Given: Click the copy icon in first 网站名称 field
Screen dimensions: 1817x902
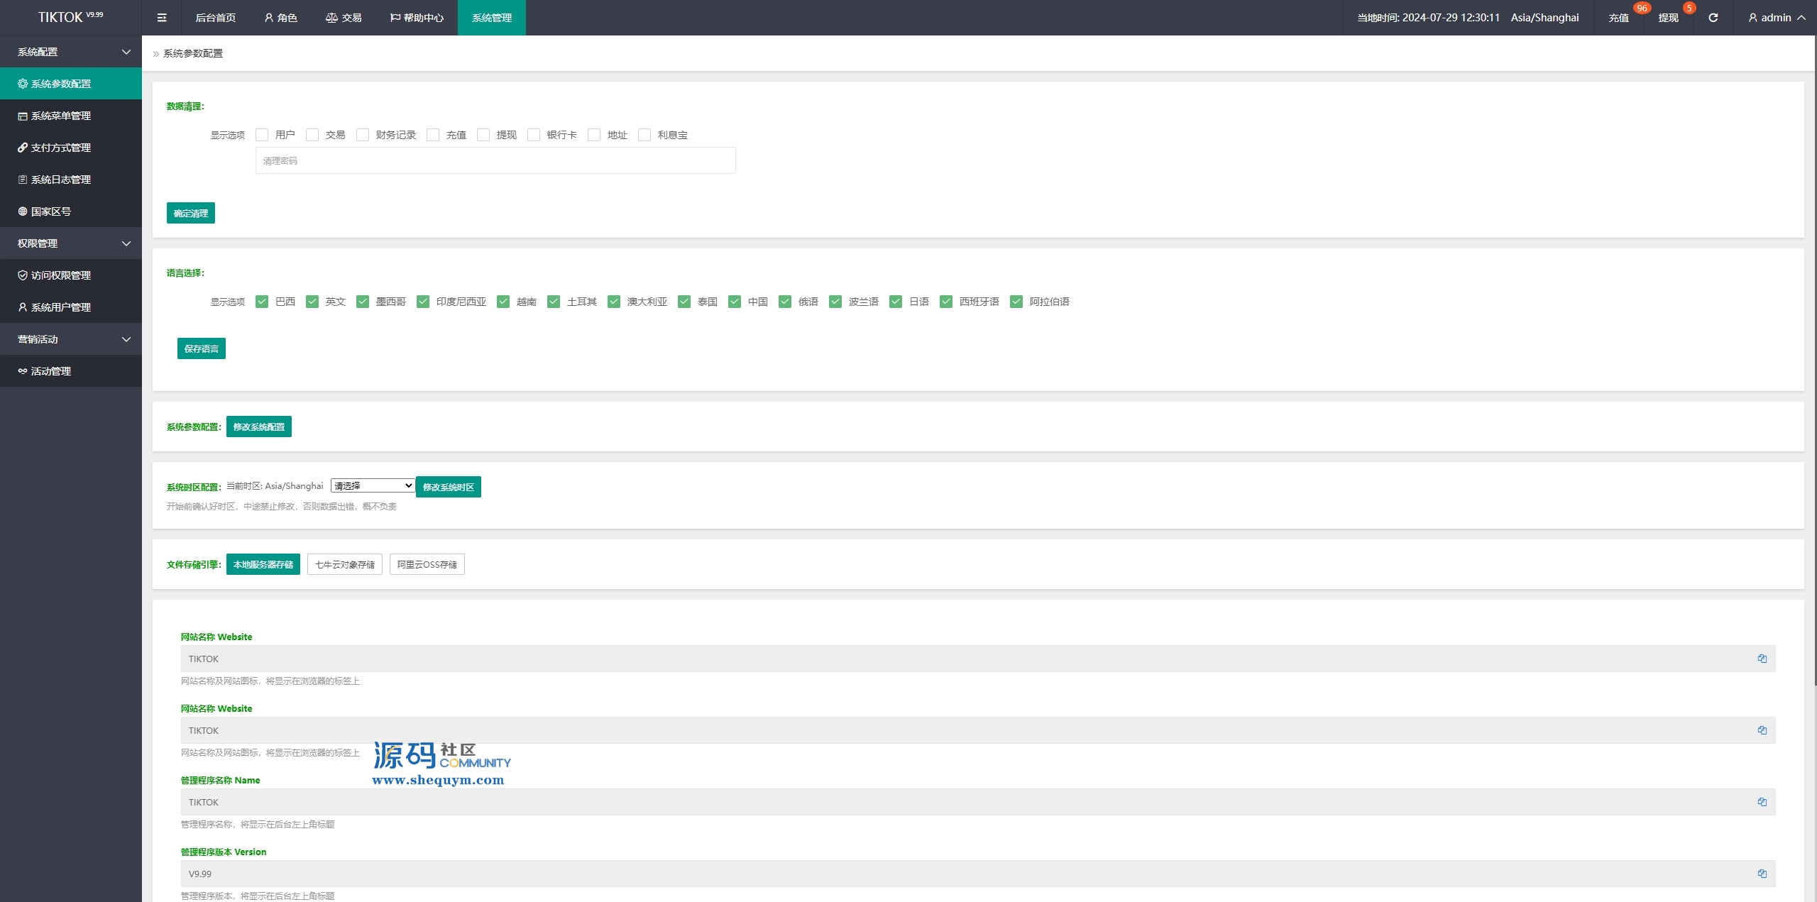Looking at the screenshot, I should pyautogui.click(x=1762, y=659).
